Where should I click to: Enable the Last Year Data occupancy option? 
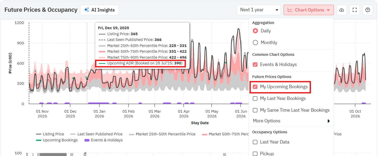(x=255, y=142)
